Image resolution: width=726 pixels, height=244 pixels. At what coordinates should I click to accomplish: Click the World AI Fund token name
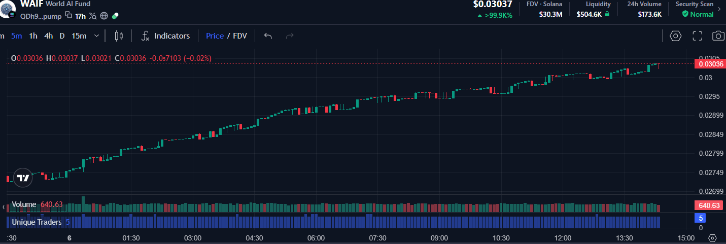(68, 4)
